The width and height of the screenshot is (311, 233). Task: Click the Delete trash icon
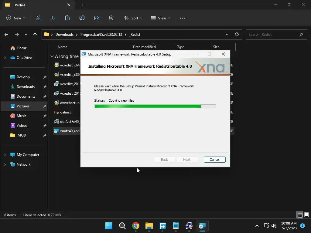pos(111,18)
